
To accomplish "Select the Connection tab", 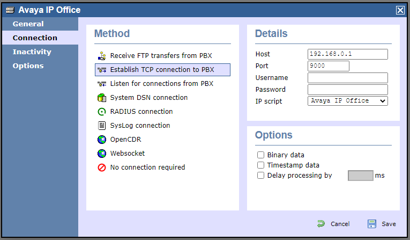I will click(40, 38).
